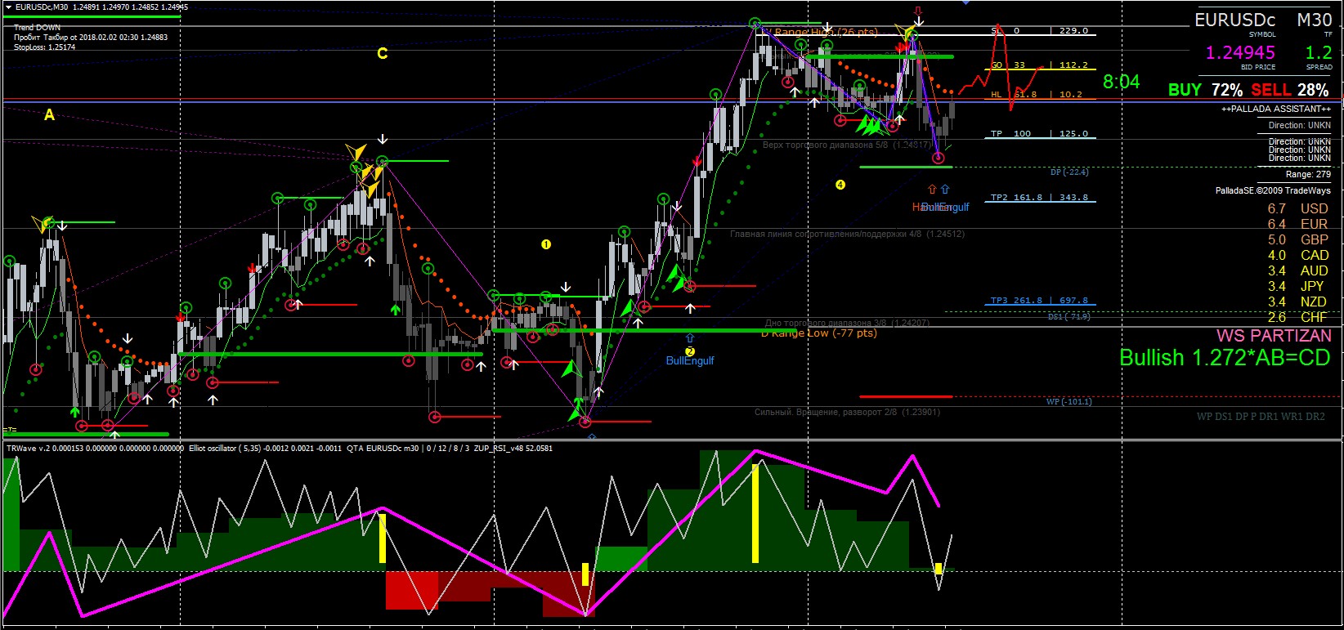The width and height of the screenshot is (1344, 630).
Task: Click the green 8:04 candle timer
Action: 1121,82
